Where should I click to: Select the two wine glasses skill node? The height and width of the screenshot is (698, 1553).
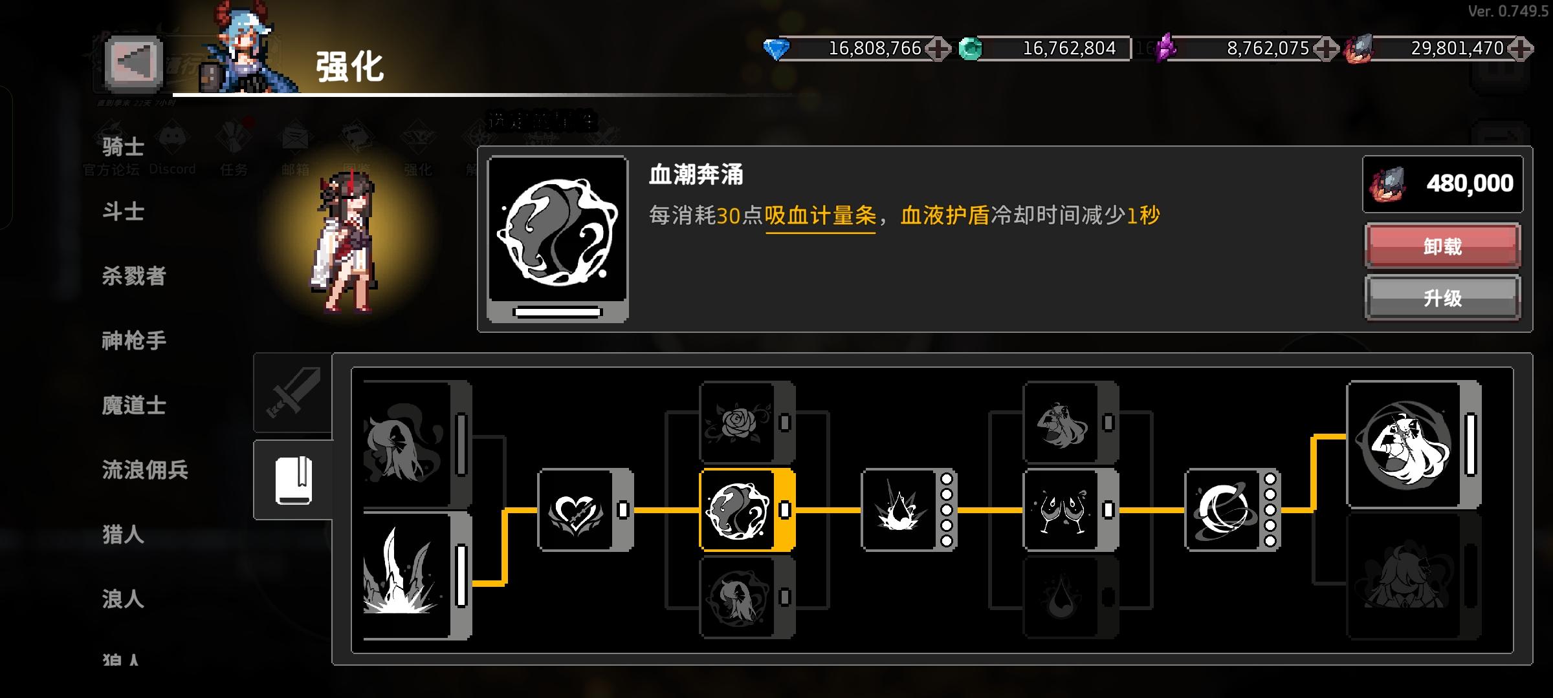tap(1070, 510)
